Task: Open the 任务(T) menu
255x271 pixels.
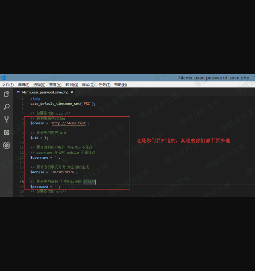Action: click(x=104, y=85)
